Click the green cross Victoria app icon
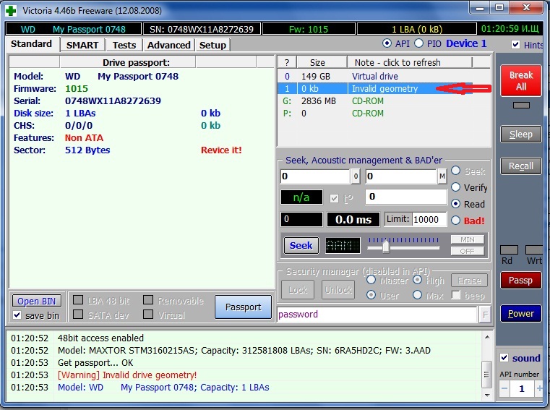 [x=11, y=11]
